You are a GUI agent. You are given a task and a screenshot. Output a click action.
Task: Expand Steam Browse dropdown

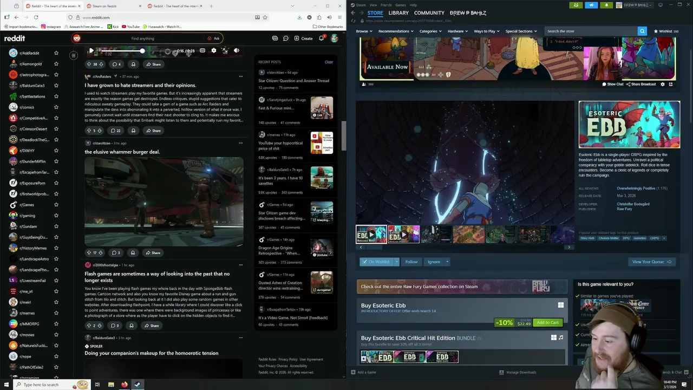pyautogui.click(x=364, y=31)
